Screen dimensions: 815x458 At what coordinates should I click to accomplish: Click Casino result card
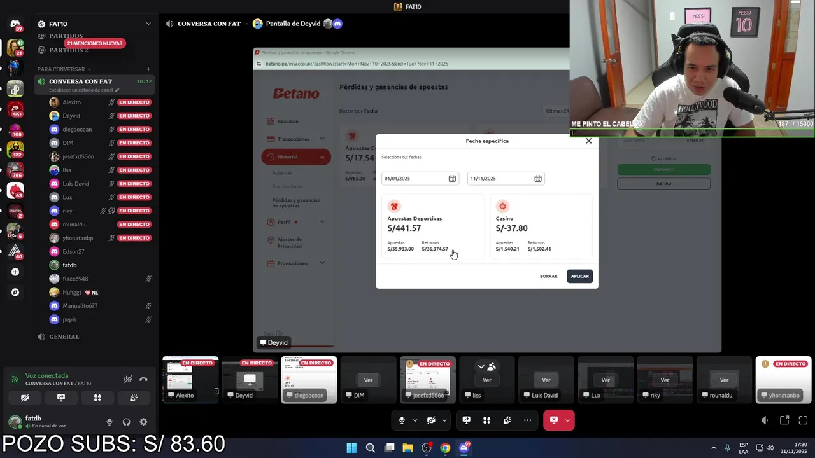541,226
